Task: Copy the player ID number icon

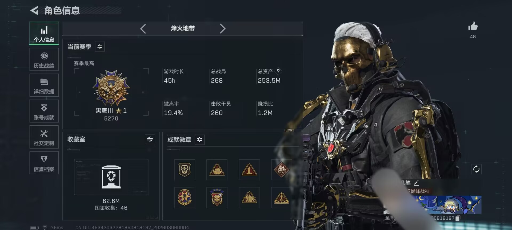Action: (458, 218)
